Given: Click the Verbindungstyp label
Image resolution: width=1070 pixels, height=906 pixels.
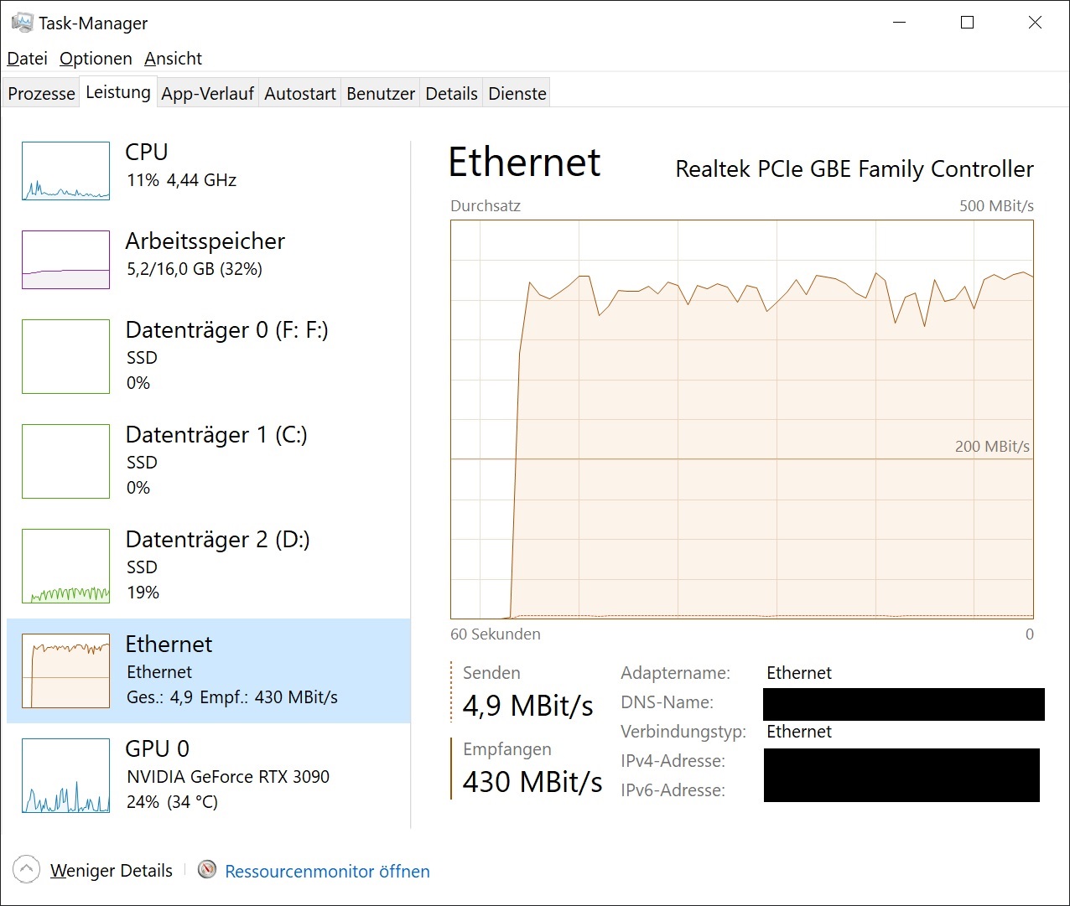Looking at the screenshot, I should (683, 732).
